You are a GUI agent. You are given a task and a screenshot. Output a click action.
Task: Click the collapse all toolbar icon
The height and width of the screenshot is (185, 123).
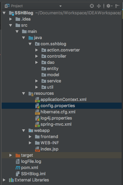(99, 6)
